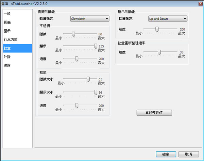This screenshot has height=161, width=204.
Task: Click the value 33 in 動畫重新整理速率
Action: point(182,52)
